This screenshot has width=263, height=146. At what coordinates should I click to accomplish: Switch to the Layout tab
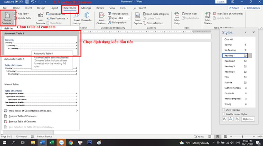click(x=54, y=8)
